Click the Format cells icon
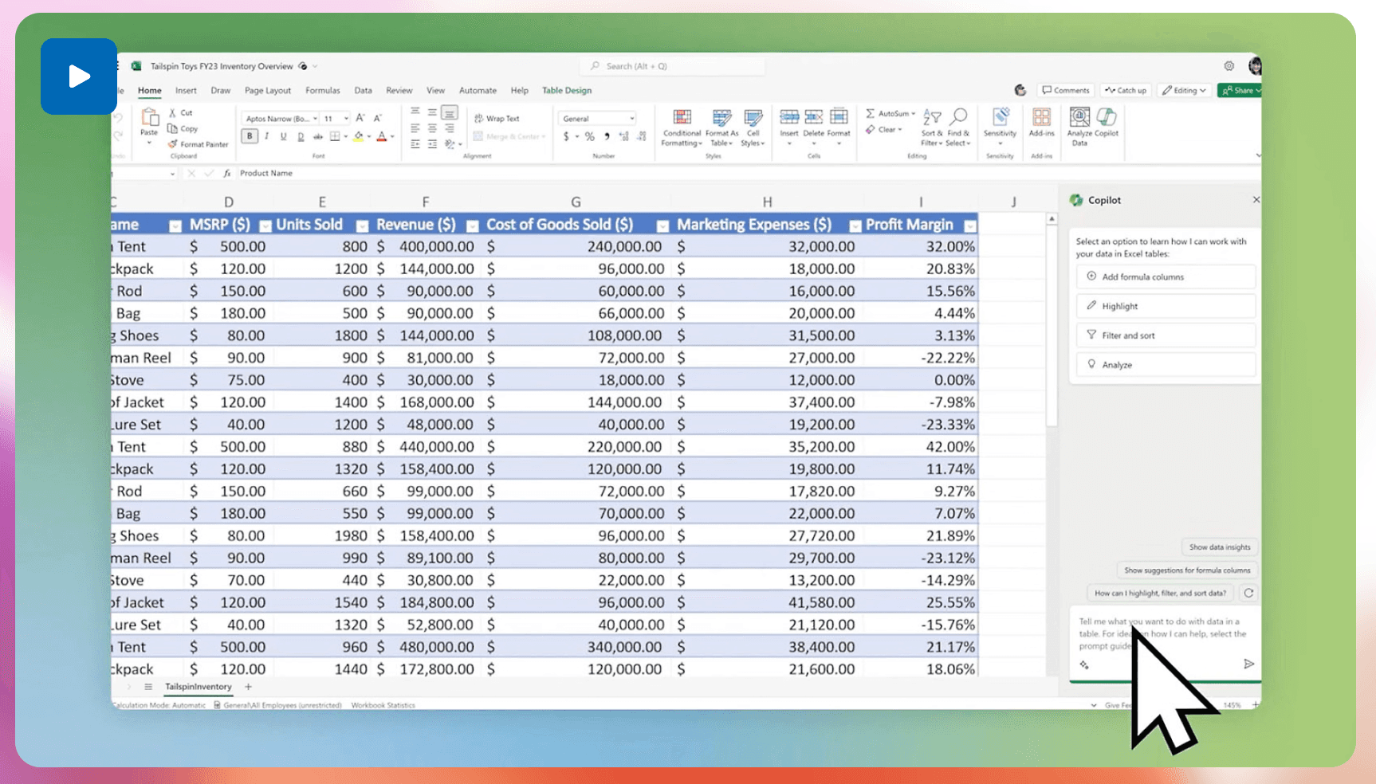This screenshot has height=784, width=1376. [839, 117]
